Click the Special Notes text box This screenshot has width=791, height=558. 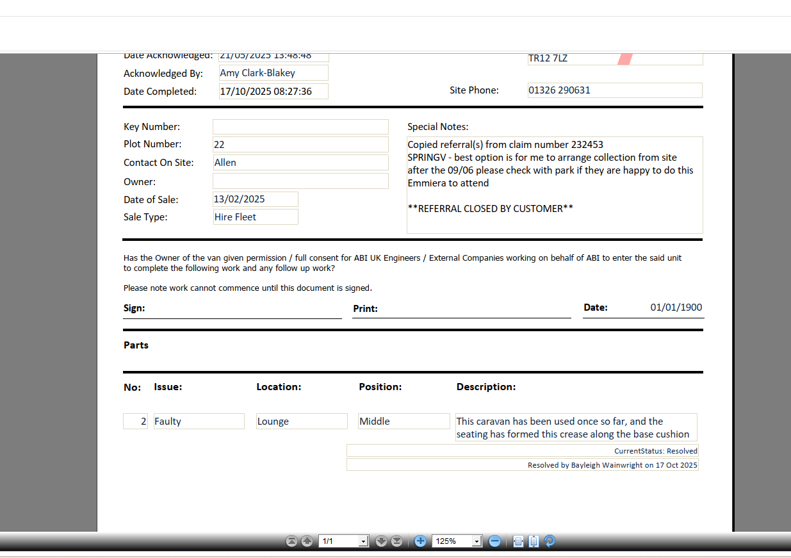[x=555, y=185]
